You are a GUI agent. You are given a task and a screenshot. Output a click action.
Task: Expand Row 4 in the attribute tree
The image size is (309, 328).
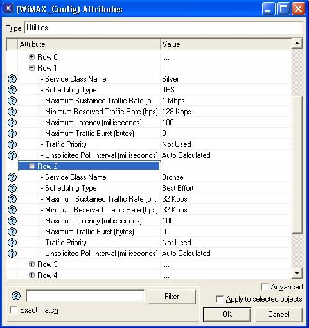pyautogui.click(x=31, y=275)
